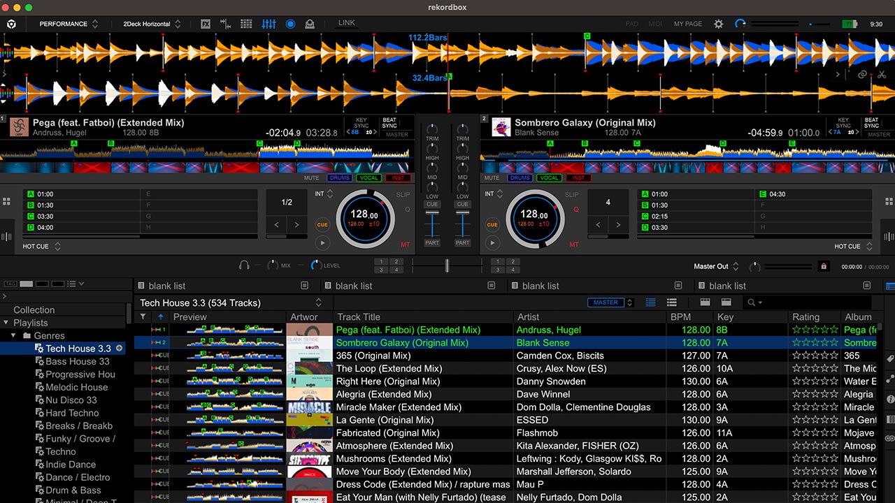
Task: Open deck 1 INT source dropdown
Action: coord(324,194)
